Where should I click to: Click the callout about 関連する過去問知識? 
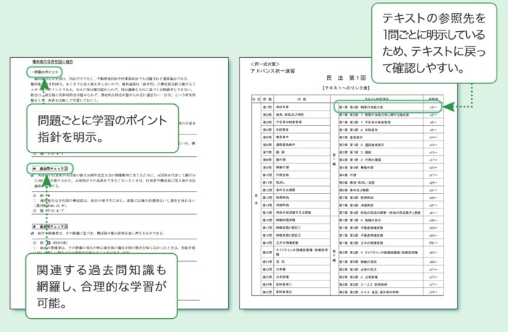101,287
